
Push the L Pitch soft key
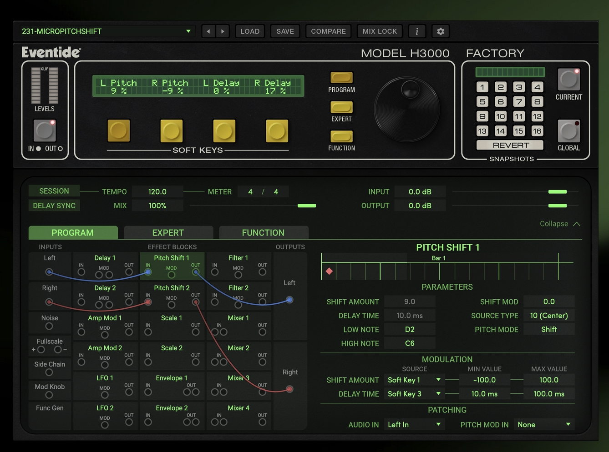(119, 131)
